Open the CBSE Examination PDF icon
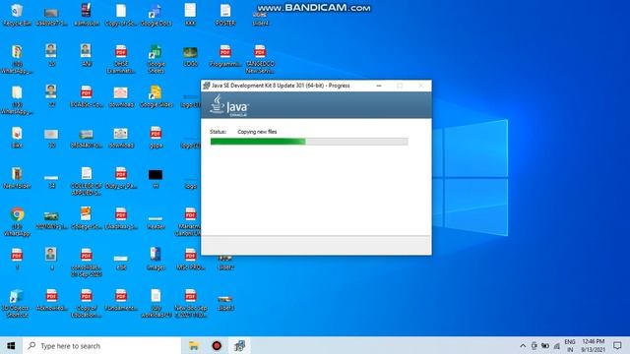 point(121,59)
